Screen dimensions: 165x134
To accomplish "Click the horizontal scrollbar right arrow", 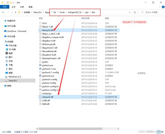I will tap(118, 129).
